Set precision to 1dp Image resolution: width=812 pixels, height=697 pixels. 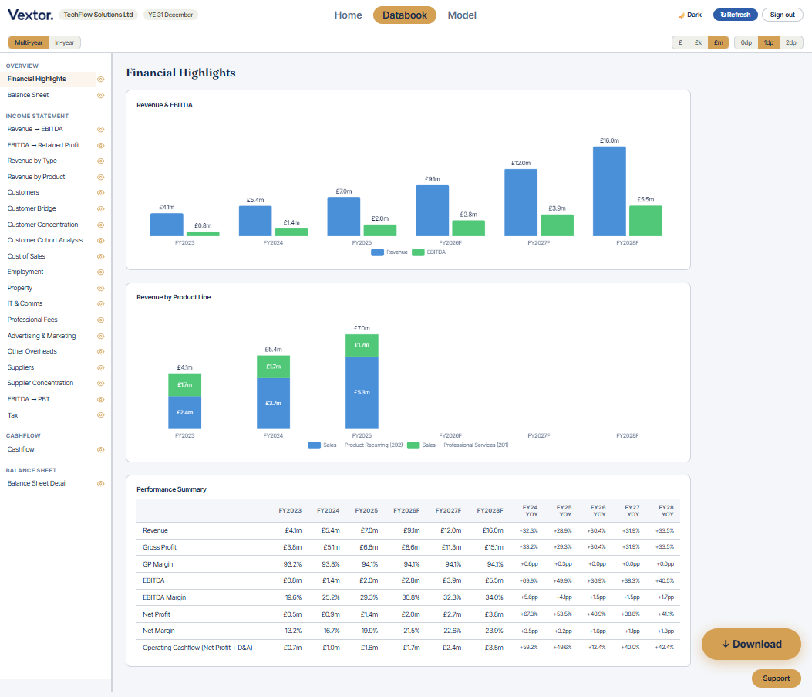tap(769, 42)
